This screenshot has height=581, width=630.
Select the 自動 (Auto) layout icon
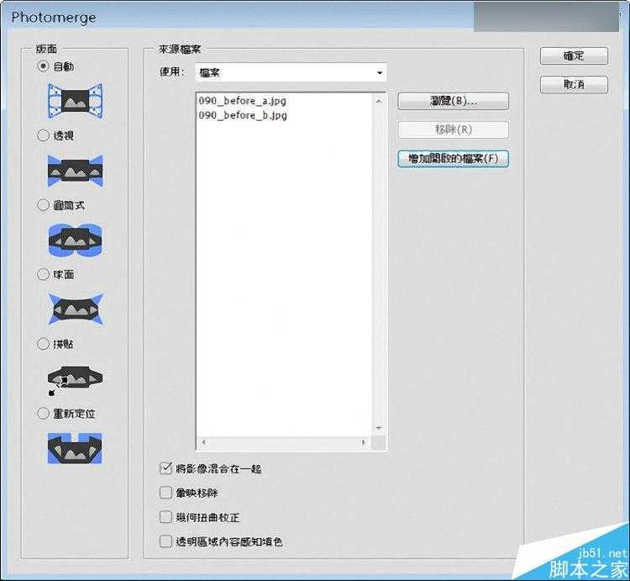point(75,101)
